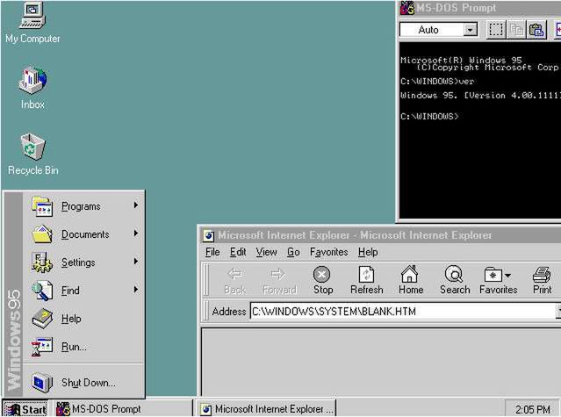
Task: Open the Favorites menu in Internet Explorer
Action: coord(329,252)
